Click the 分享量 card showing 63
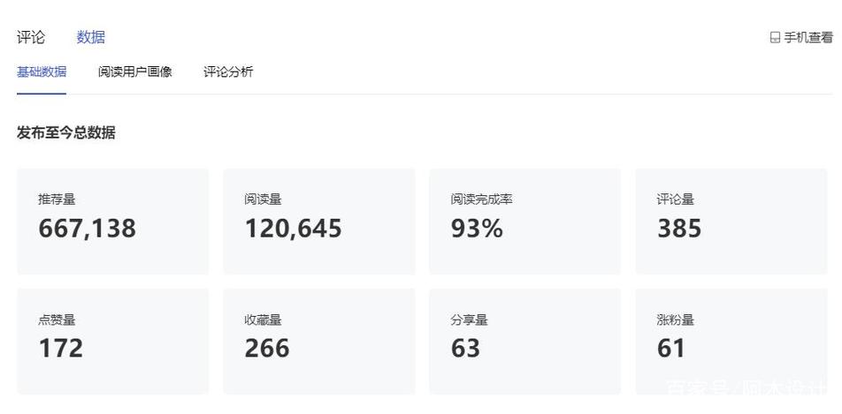Image resolution: width=842 pixels, height=414 pixels. point(525,342)
